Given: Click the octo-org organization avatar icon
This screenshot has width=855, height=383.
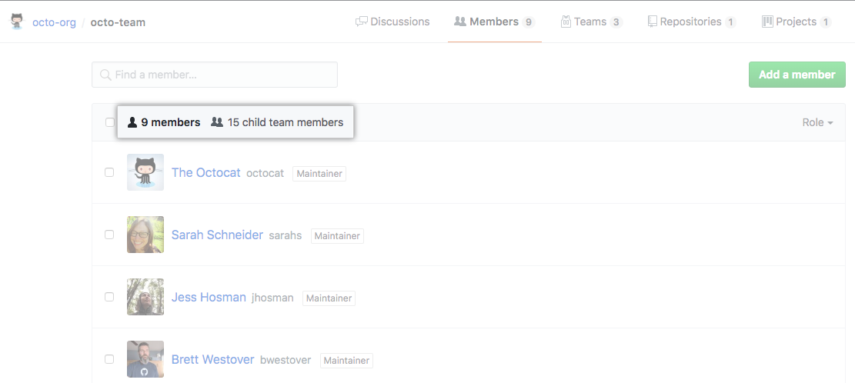Looking at the screenshot, I should (x=17, y=22).
